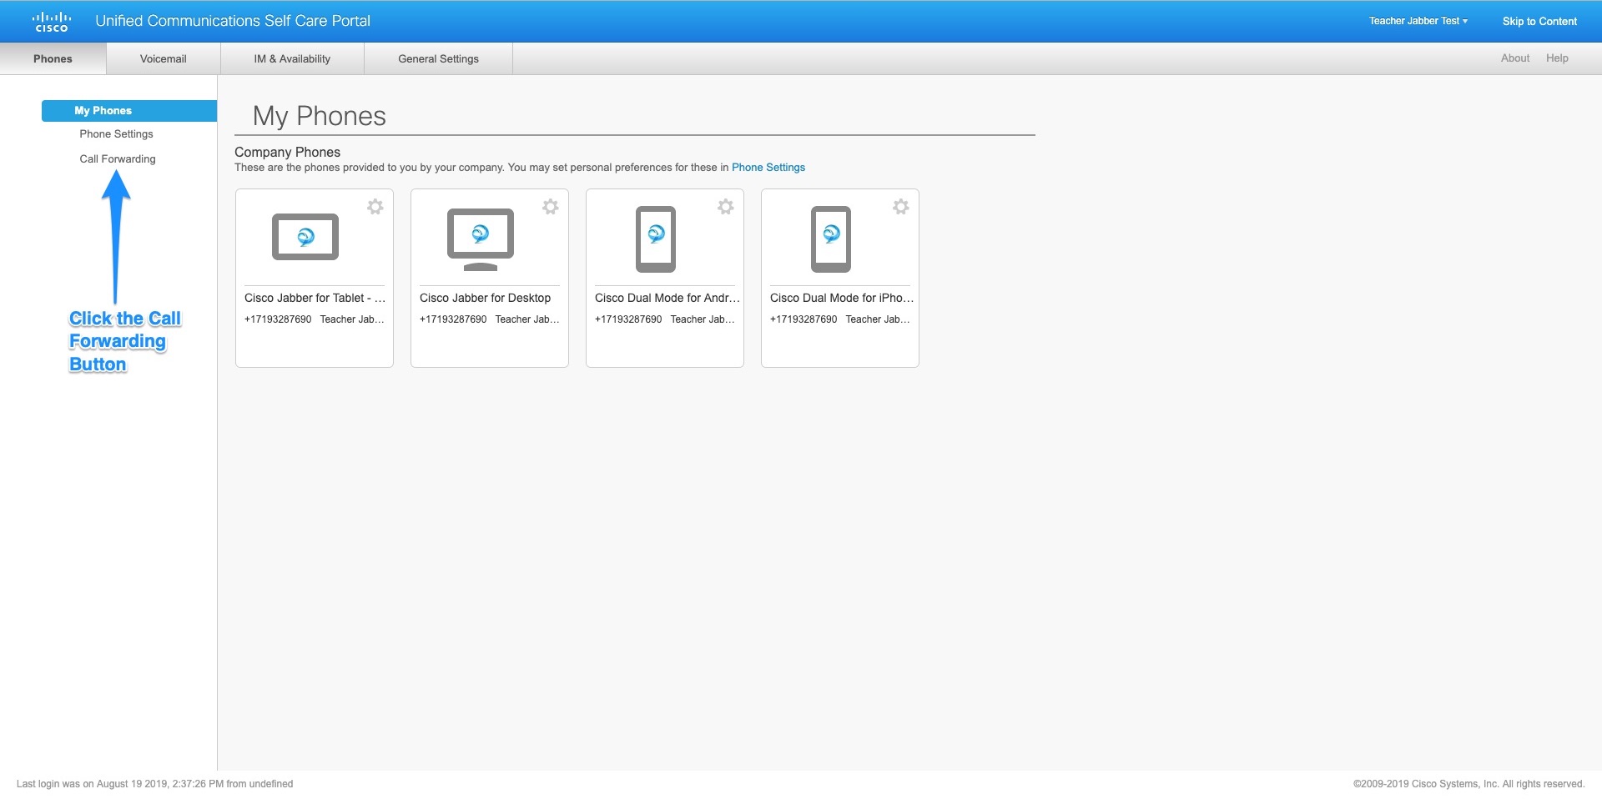
Task: Click Teacher Jab… label on Tablet card
Action: [x=352, y=319]
